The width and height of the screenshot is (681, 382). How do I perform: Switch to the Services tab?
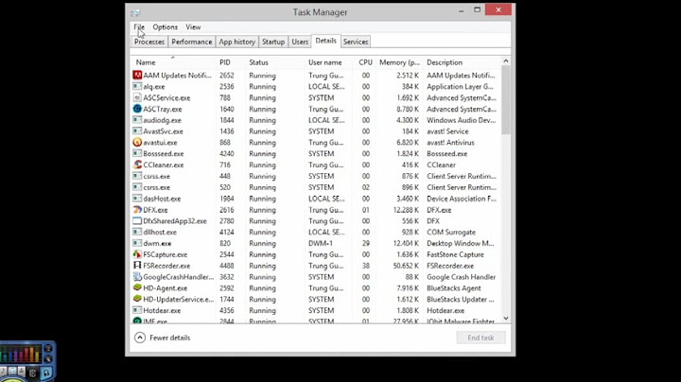pos(356,42)
